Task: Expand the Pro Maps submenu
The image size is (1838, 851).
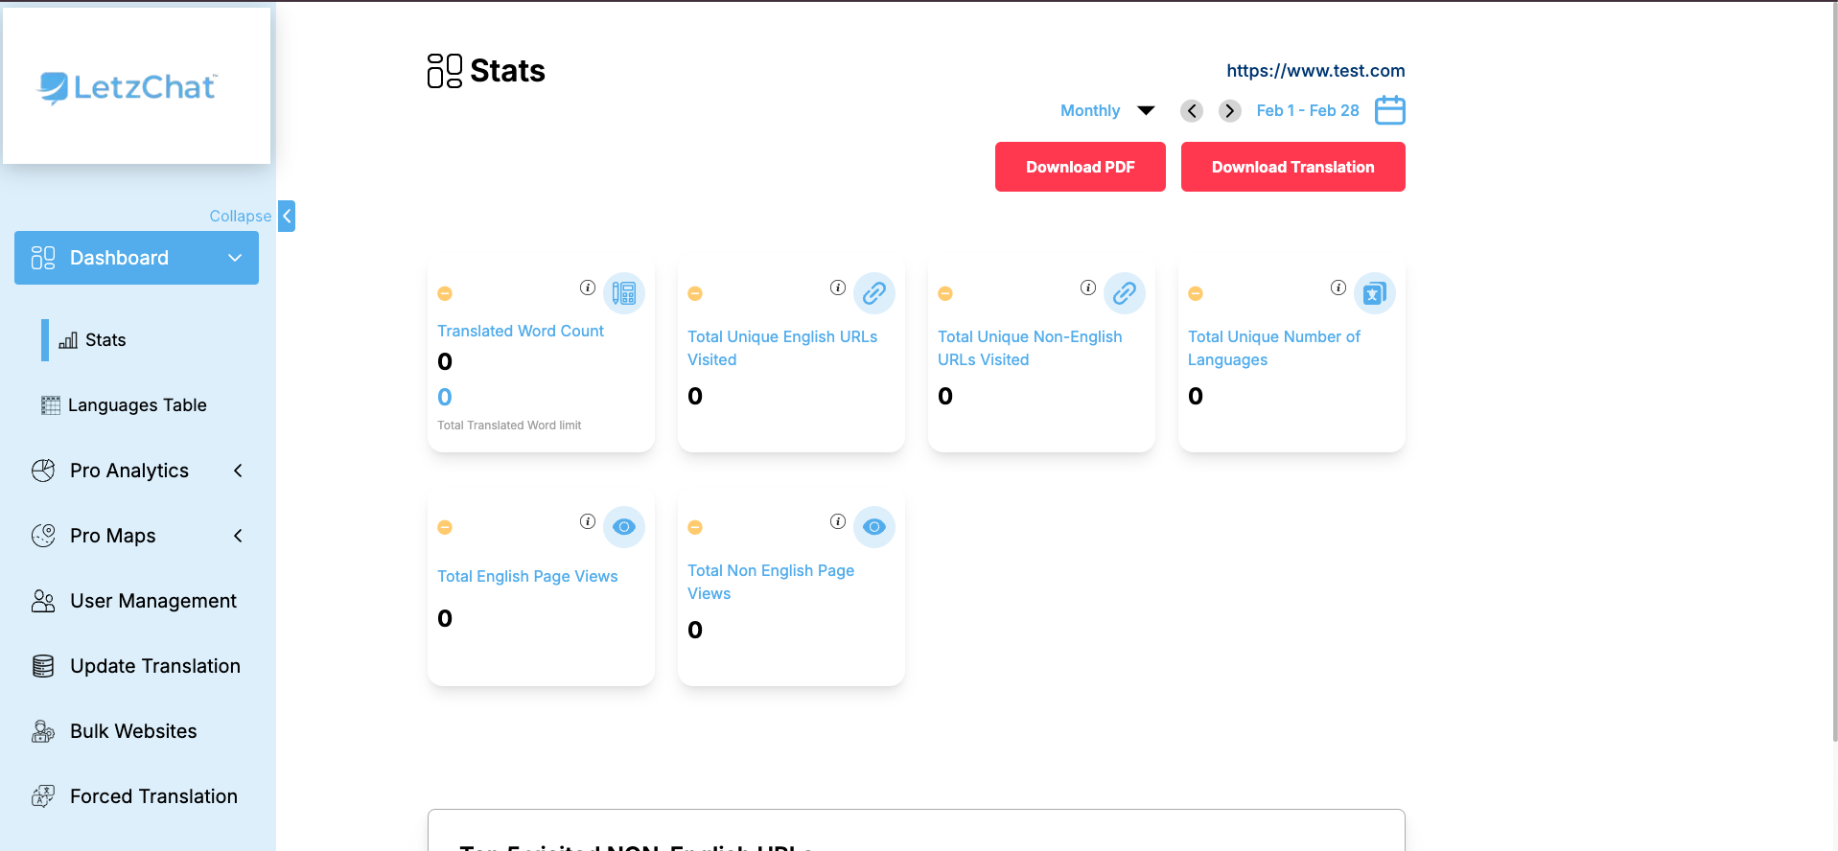Action: coord(238,536)
